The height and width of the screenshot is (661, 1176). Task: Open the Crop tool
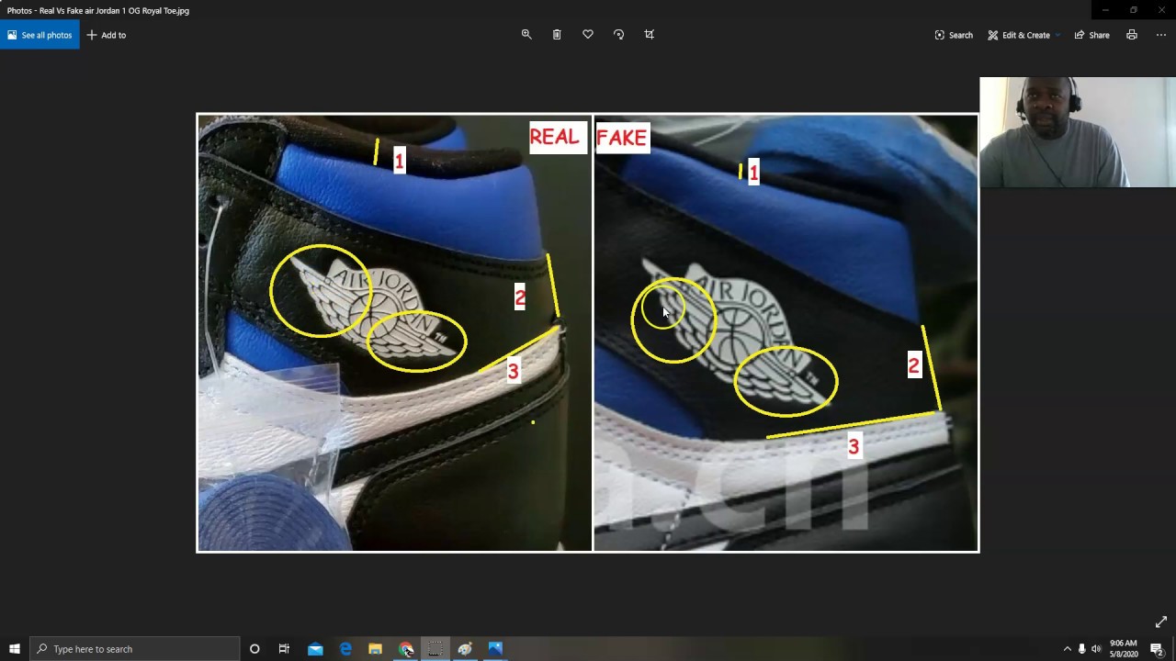[650, 35]
